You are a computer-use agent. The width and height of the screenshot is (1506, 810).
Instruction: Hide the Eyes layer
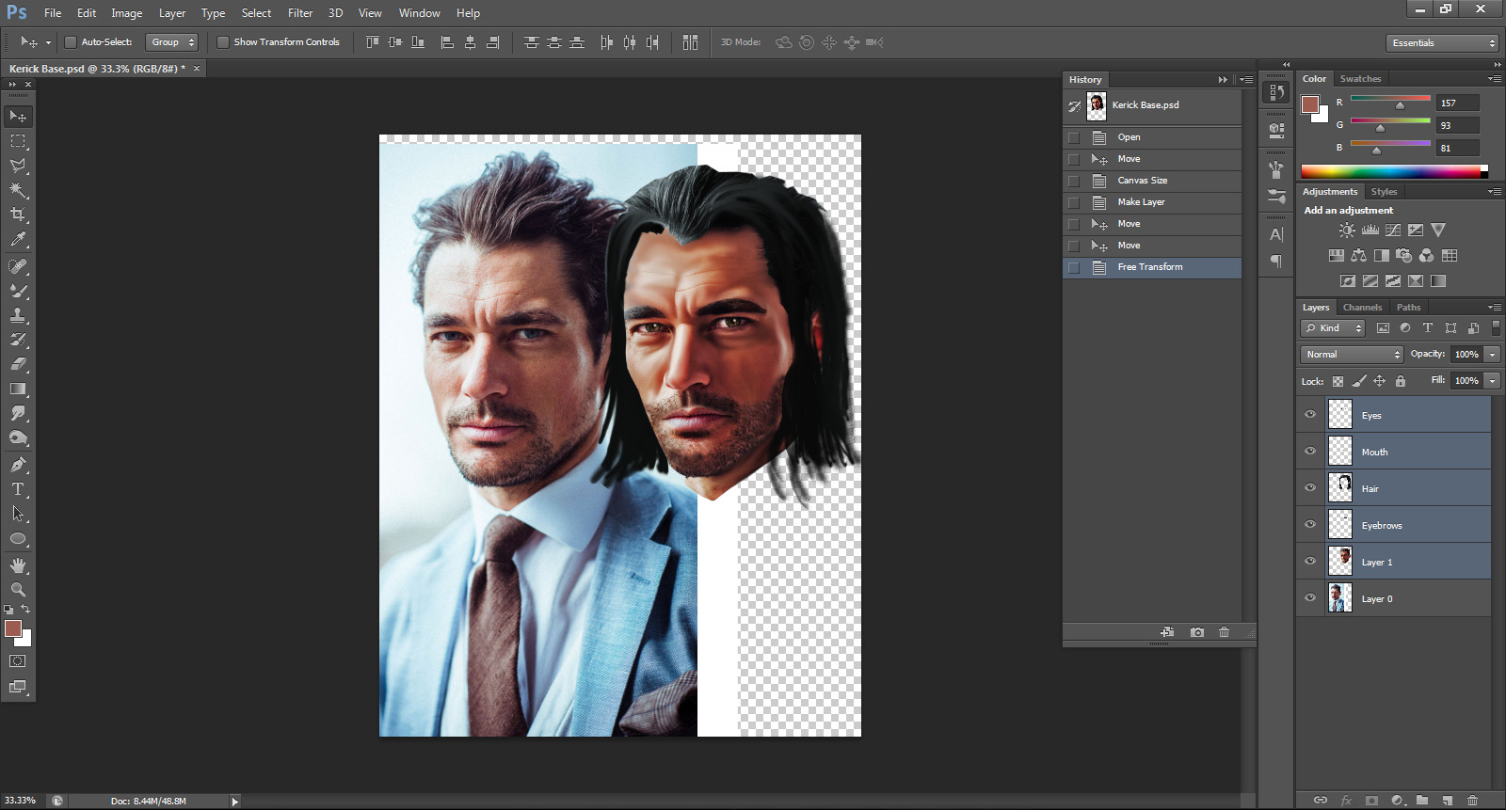pyautogui.click(x=1310, y=415)
